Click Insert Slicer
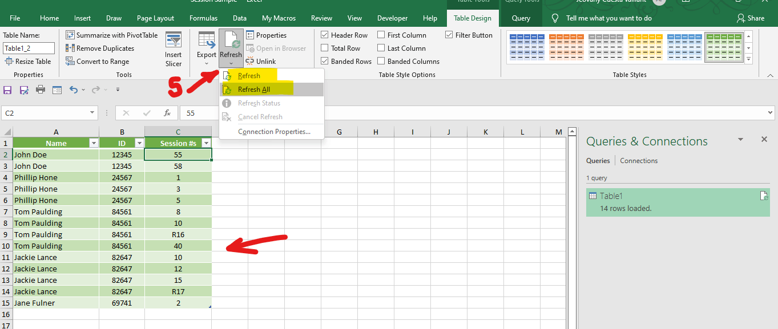The height and width of the screenshot is (329, 778). (174, 50)
